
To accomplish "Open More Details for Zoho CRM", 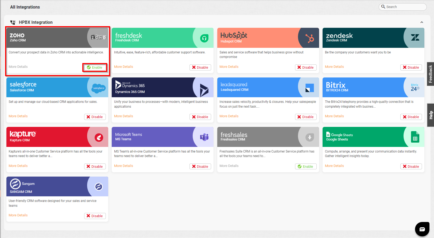I will coord(18,67).
